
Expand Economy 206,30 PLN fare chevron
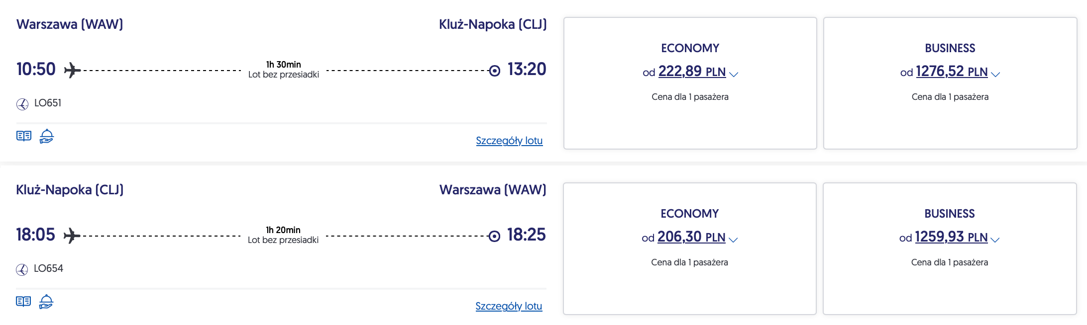[x=733, y=240]
